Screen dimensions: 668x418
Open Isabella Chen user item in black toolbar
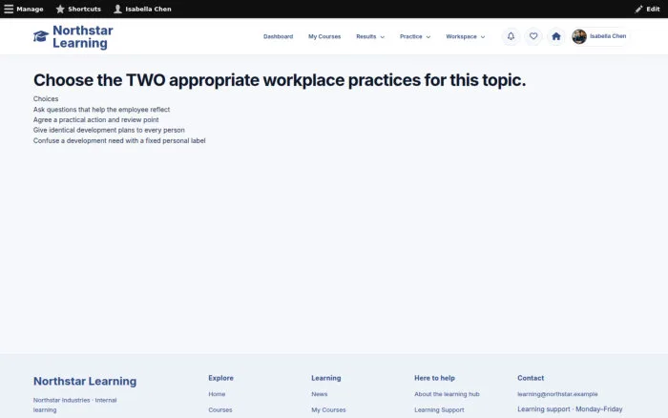142,9
